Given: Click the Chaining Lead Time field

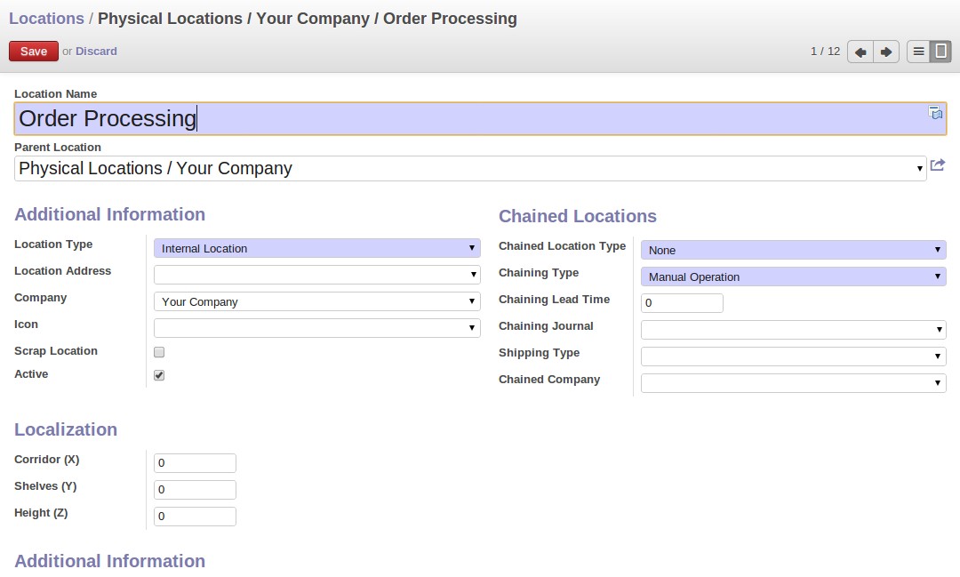Looking at the screenshot, I should [x=682, y=303].
